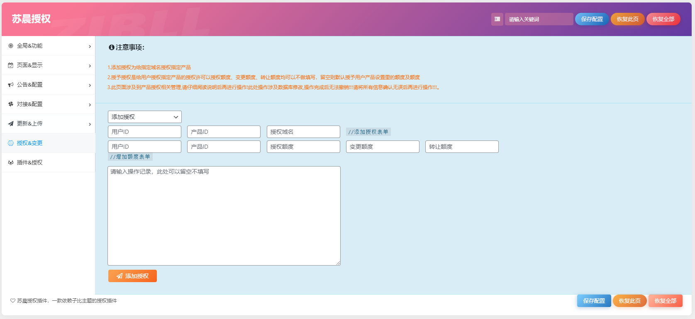Select the 授权&变更 menu item
This screenshot has width=695, height=319.
(48, 143)
